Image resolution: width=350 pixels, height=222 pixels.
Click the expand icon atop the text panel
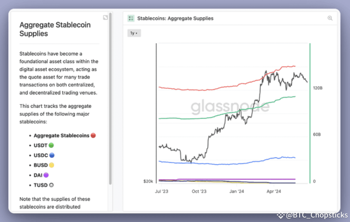[x=105, y=18]
